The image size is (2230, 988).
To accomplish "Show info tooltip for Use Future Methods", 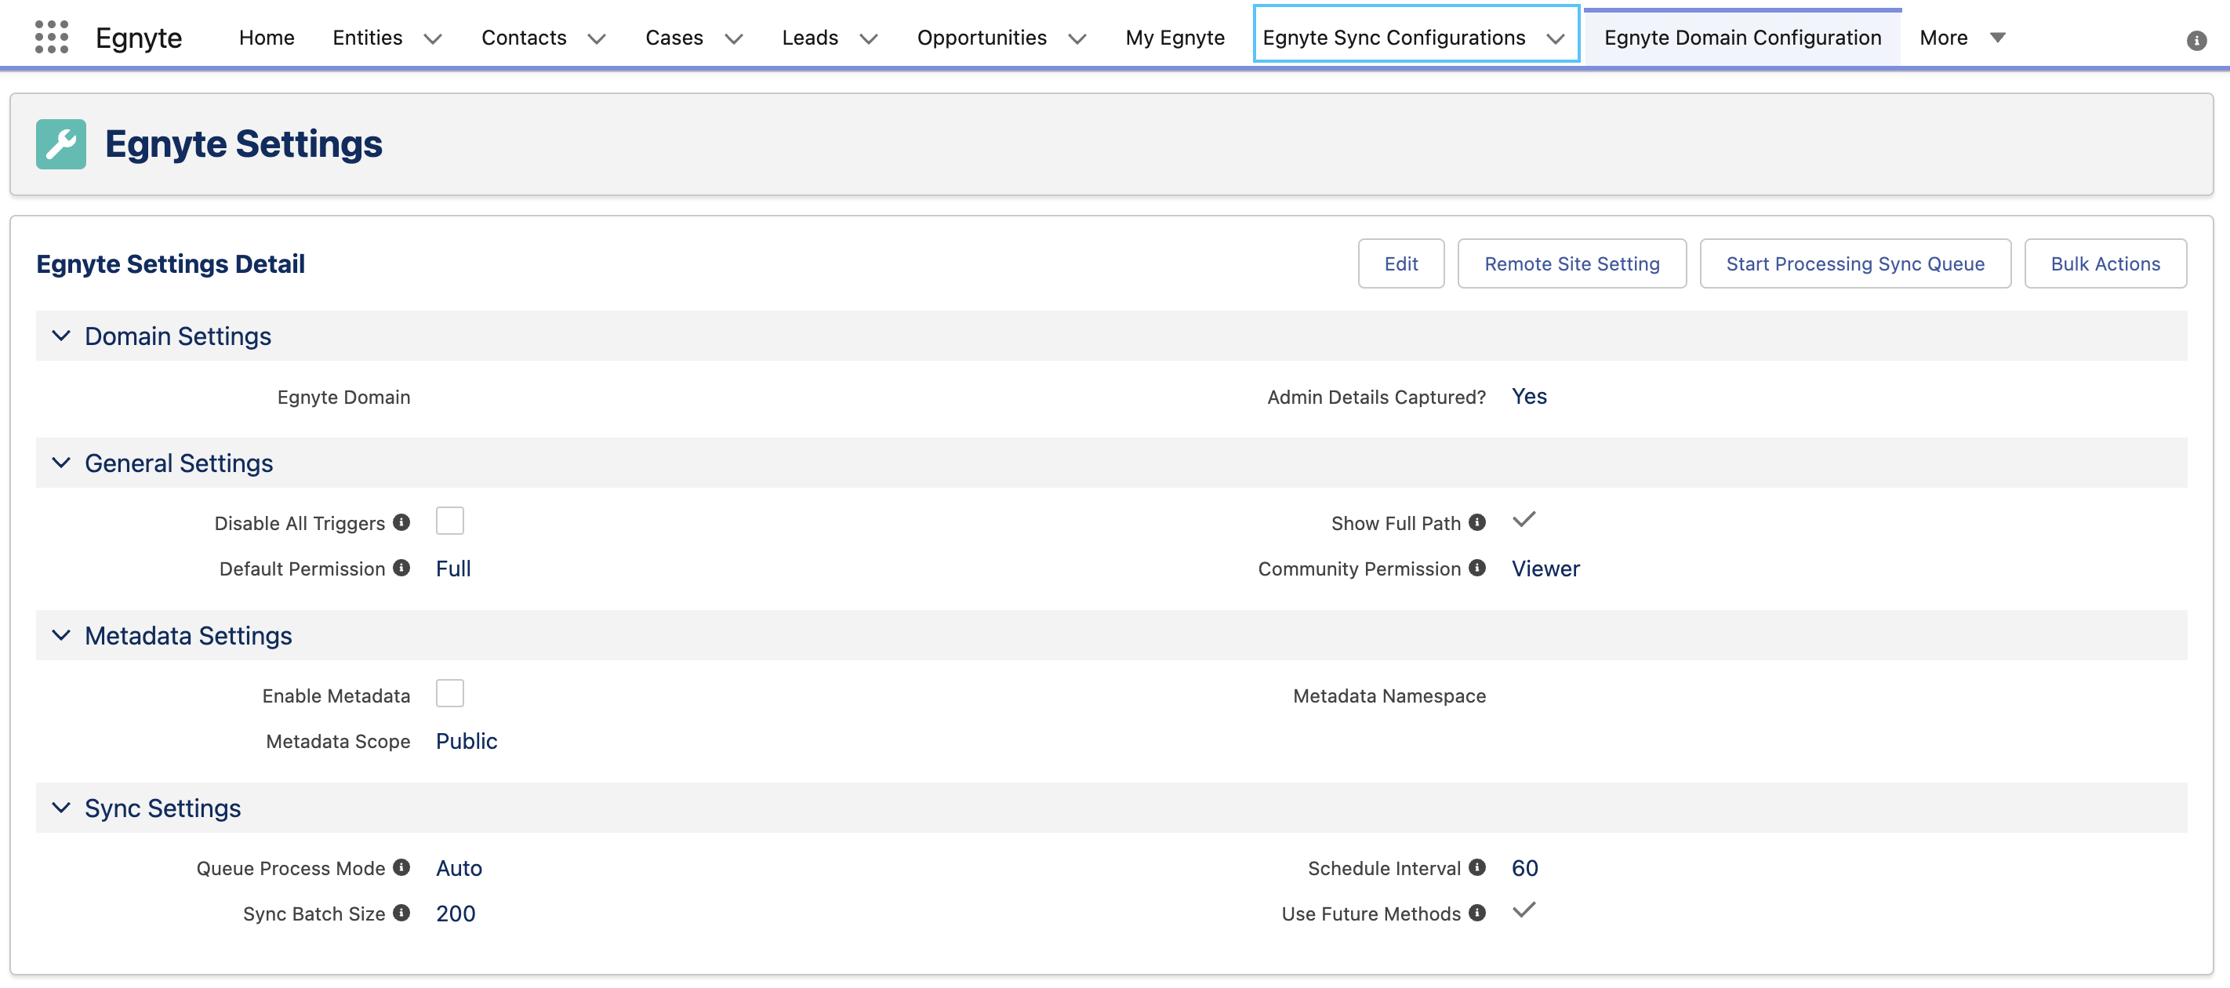I will click(x=1478, y=913).
